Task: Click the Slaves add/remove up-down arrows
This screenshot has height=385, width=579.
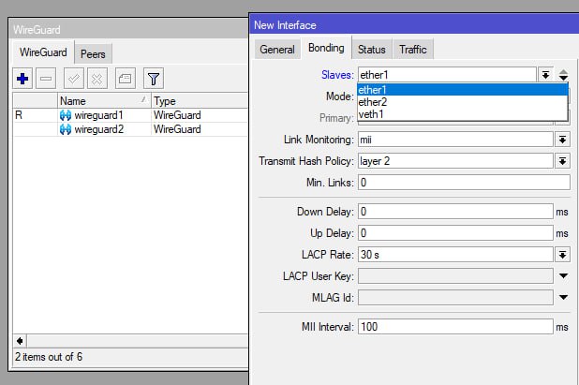Action: tap(563, 75)
